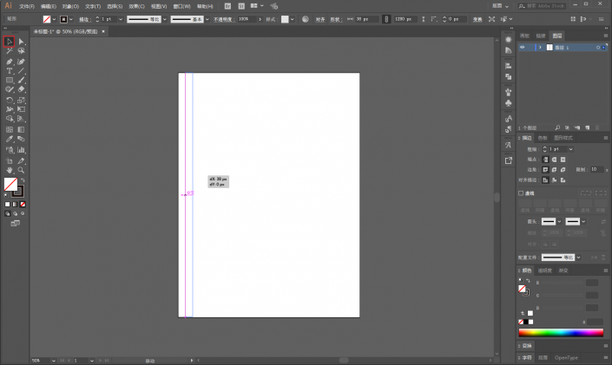Screen dimensions: 612x365
Task: Select round cap option for 端点
Action: tap(554, 160)
